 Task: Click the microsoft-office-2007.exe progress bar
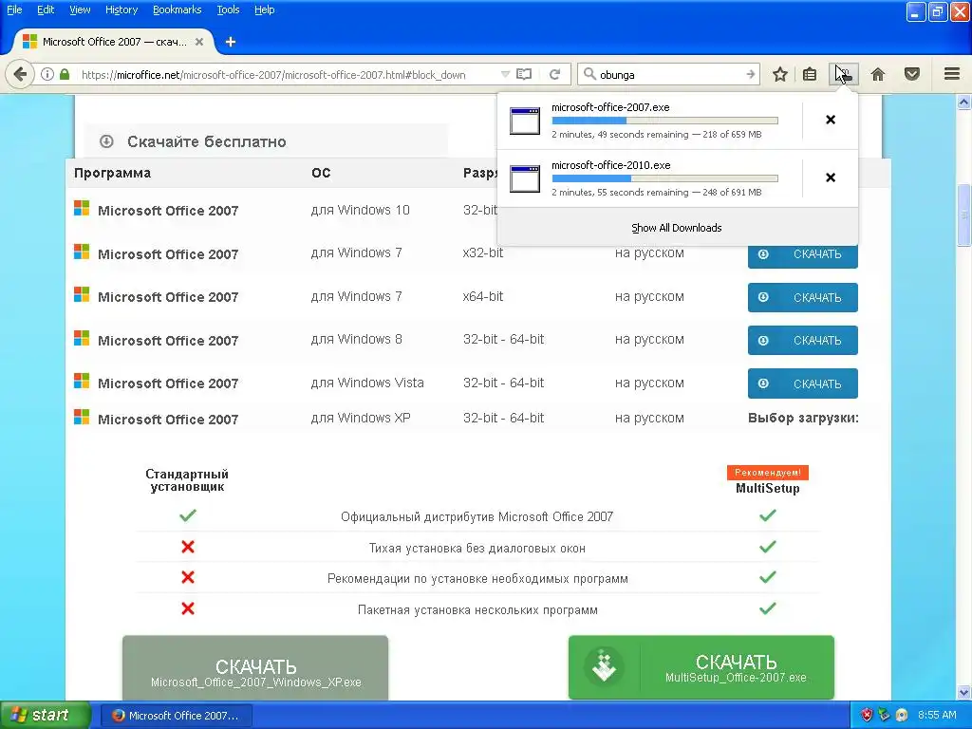click(664, 121)
